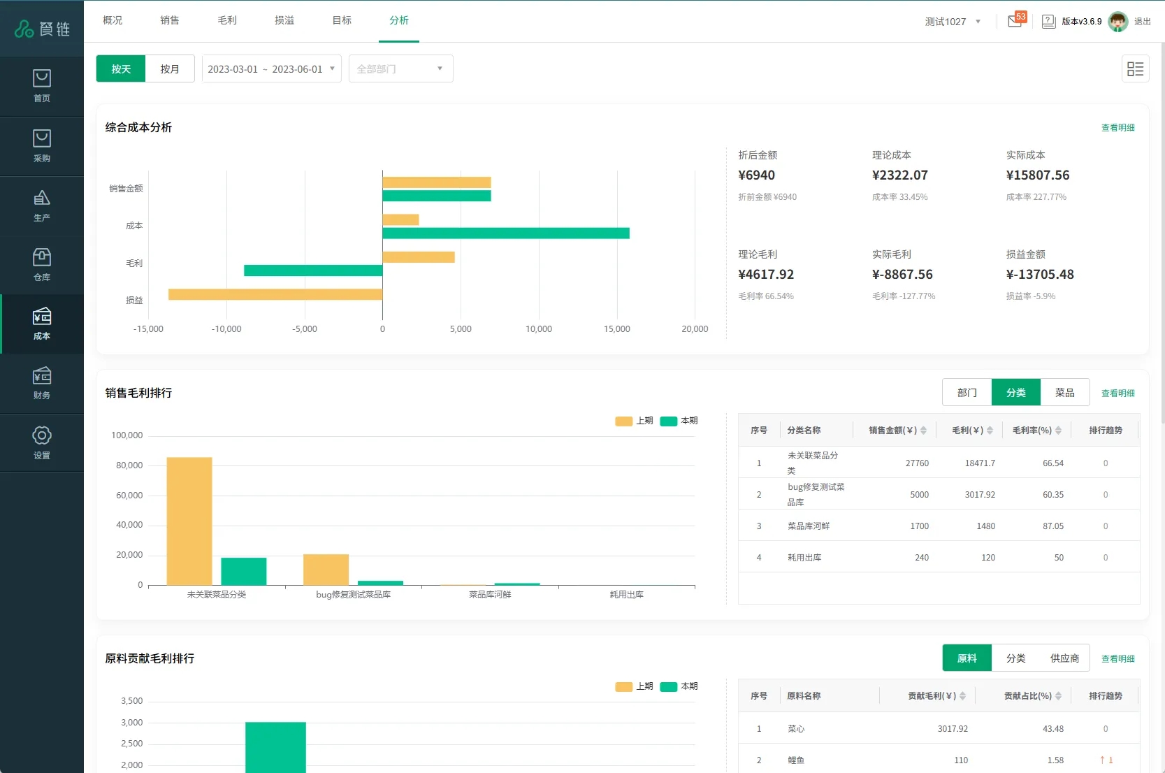This screenshot has height=773, width=1165.
Task: Toggle sales ranking to 部门 view
Action: tap(967, 393)
